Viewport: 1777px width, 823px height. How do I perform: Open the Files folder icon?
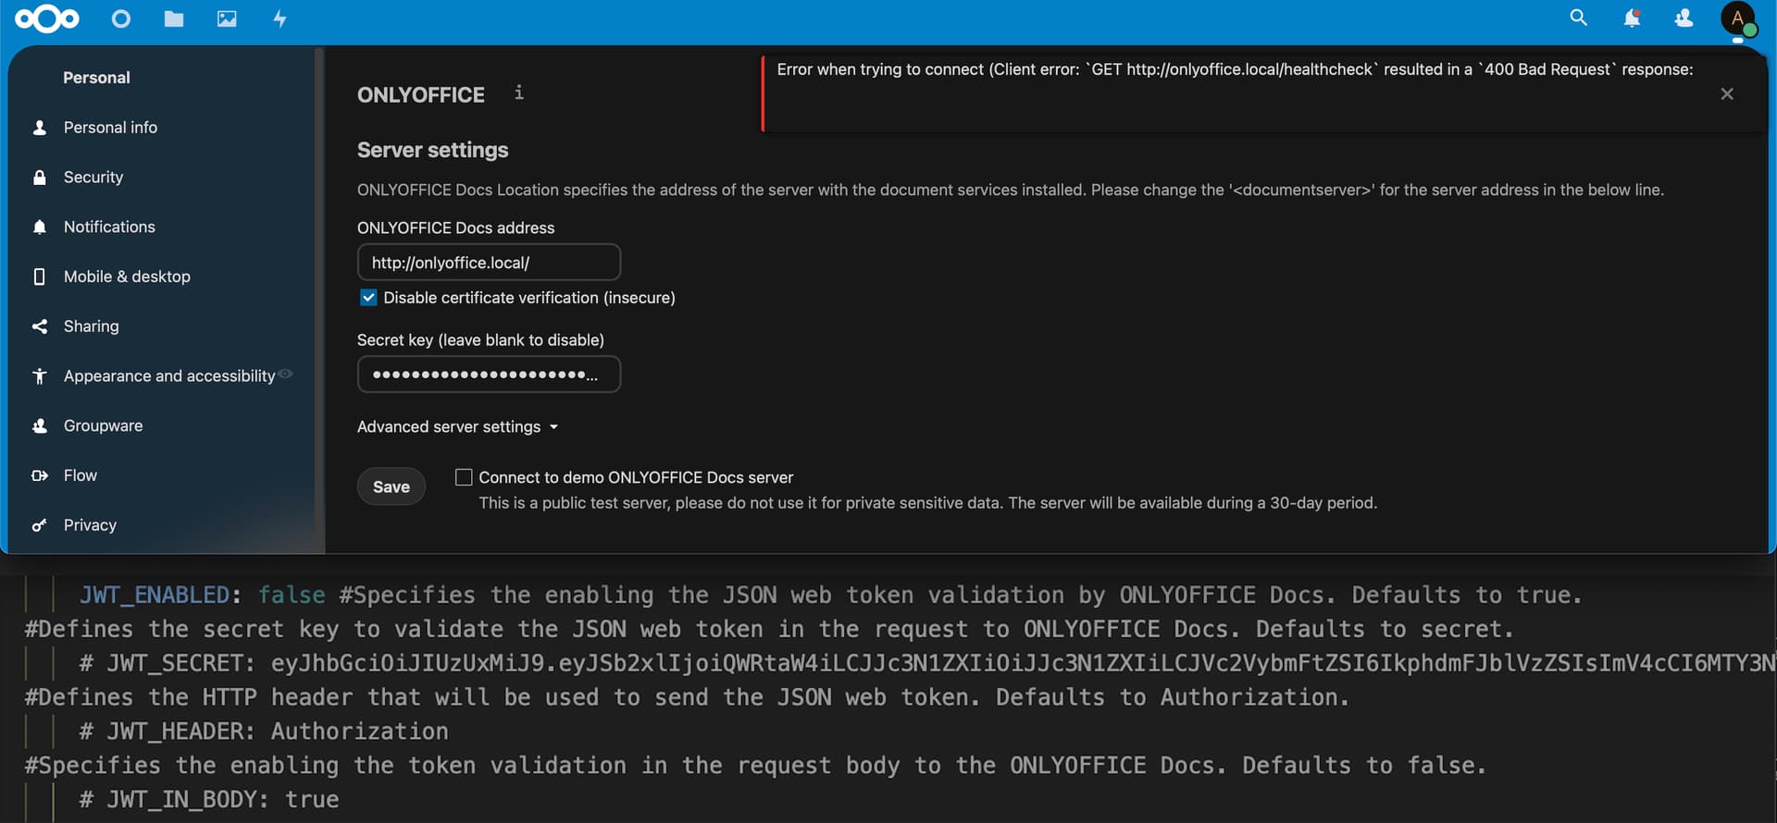point(174,18)
